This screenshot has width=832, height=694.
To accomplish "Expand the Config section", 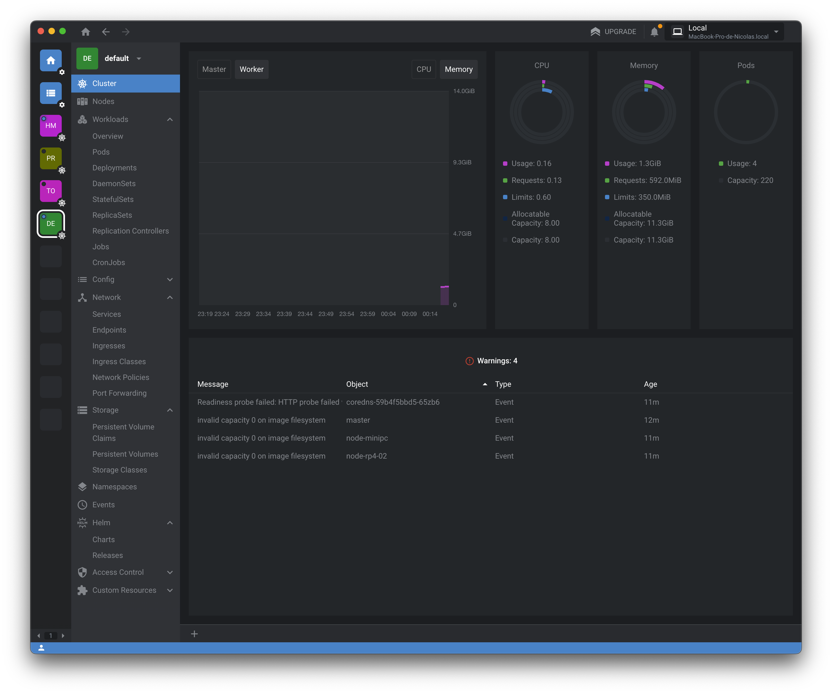I will 170,280.
